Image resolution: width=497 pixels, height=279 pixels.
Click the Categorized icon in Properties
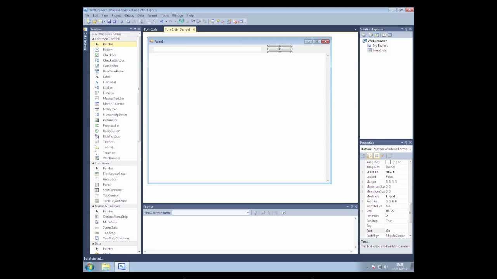[x=363, y=156]
